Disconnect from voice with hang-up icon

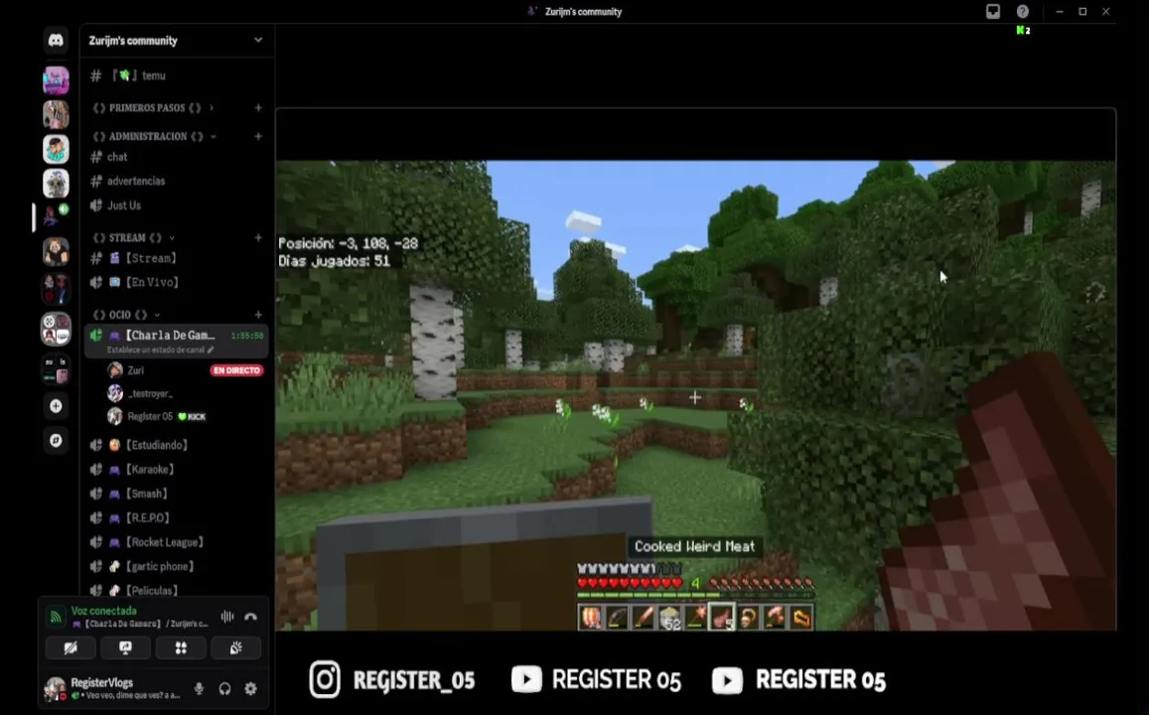(250, 617)
